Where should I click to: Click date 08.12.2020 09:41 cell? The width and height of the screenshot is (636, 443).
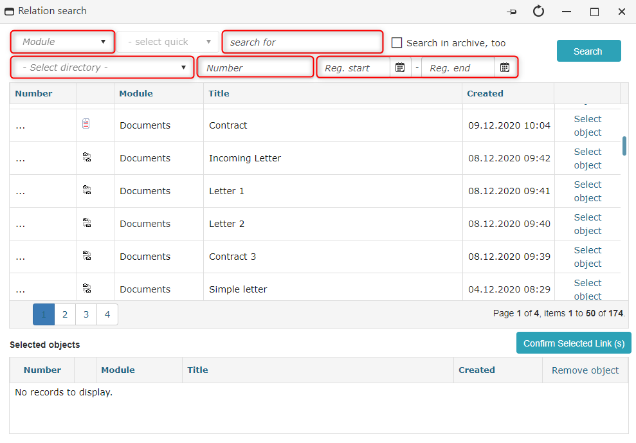coord(509,192)
